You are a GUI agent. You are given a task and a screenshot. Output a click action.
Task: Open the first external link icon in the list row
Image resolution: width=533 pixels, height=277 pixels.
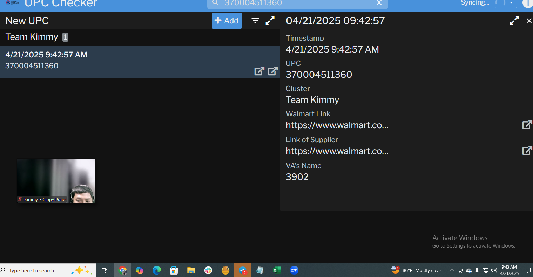pos(259,71)
